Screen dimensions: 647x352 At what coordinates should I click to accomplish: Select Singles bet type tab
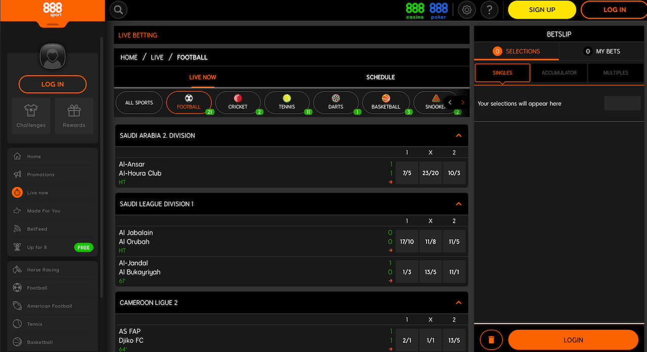(x=502, y=73)
